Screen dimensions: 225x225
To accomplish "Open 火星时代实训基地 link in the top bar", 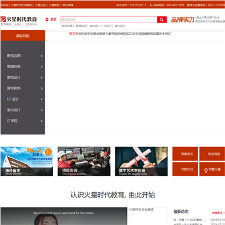I will tap(21, 5).
